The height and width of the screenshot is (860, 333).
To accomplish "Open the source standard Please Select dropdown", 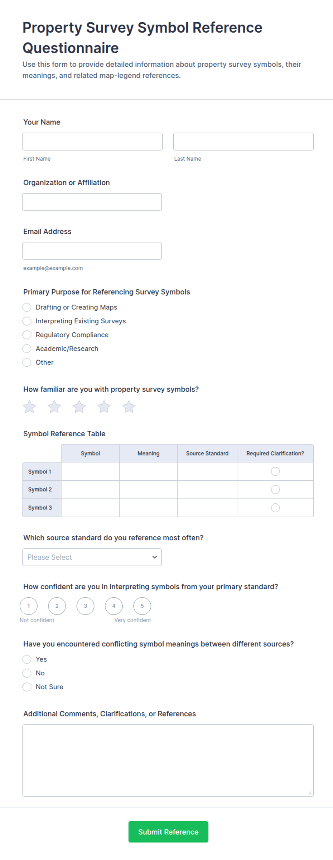I will click(x=92, y=557).
